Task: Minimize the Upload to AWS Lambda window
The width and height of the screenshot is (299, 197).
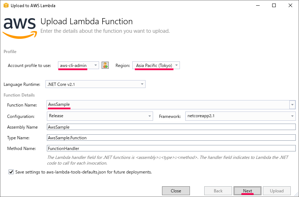Action: click(258, 5)
